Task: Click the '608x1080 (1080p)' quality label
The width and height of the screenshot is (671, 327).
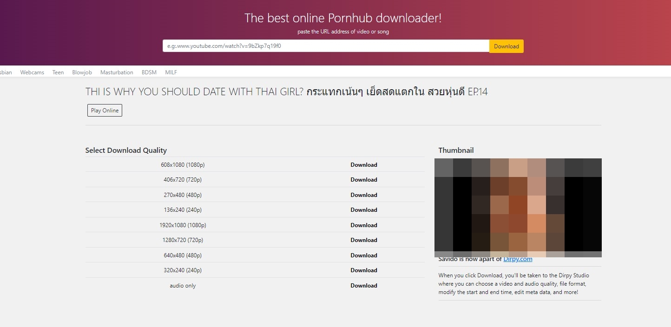Action: click(183, 165)
